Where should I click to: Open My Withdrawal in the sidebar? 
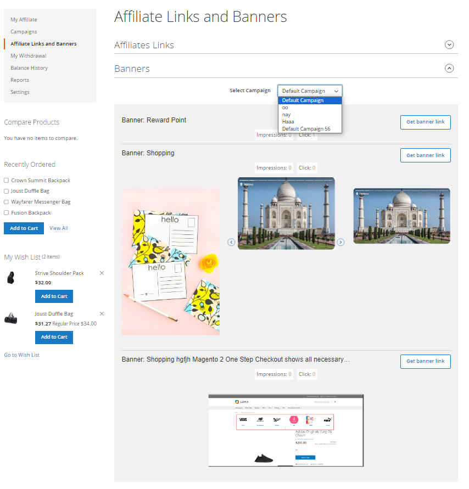[x=28, y=56]
